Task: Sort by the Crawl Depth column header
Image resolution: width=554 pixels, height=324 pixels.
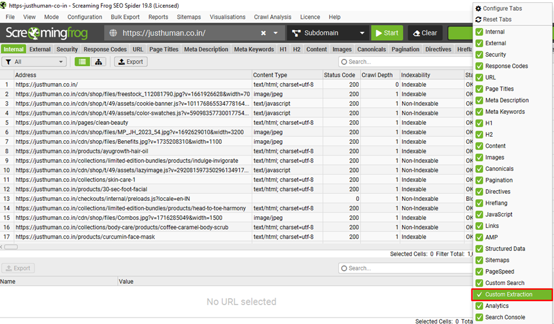Action: (x=380, y=75)
